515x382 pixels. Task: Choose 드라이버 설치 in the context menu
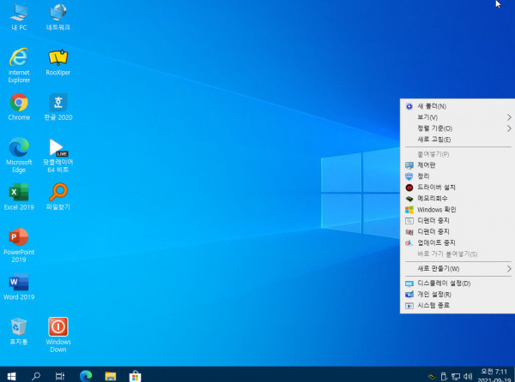click(x=457, y=188)
